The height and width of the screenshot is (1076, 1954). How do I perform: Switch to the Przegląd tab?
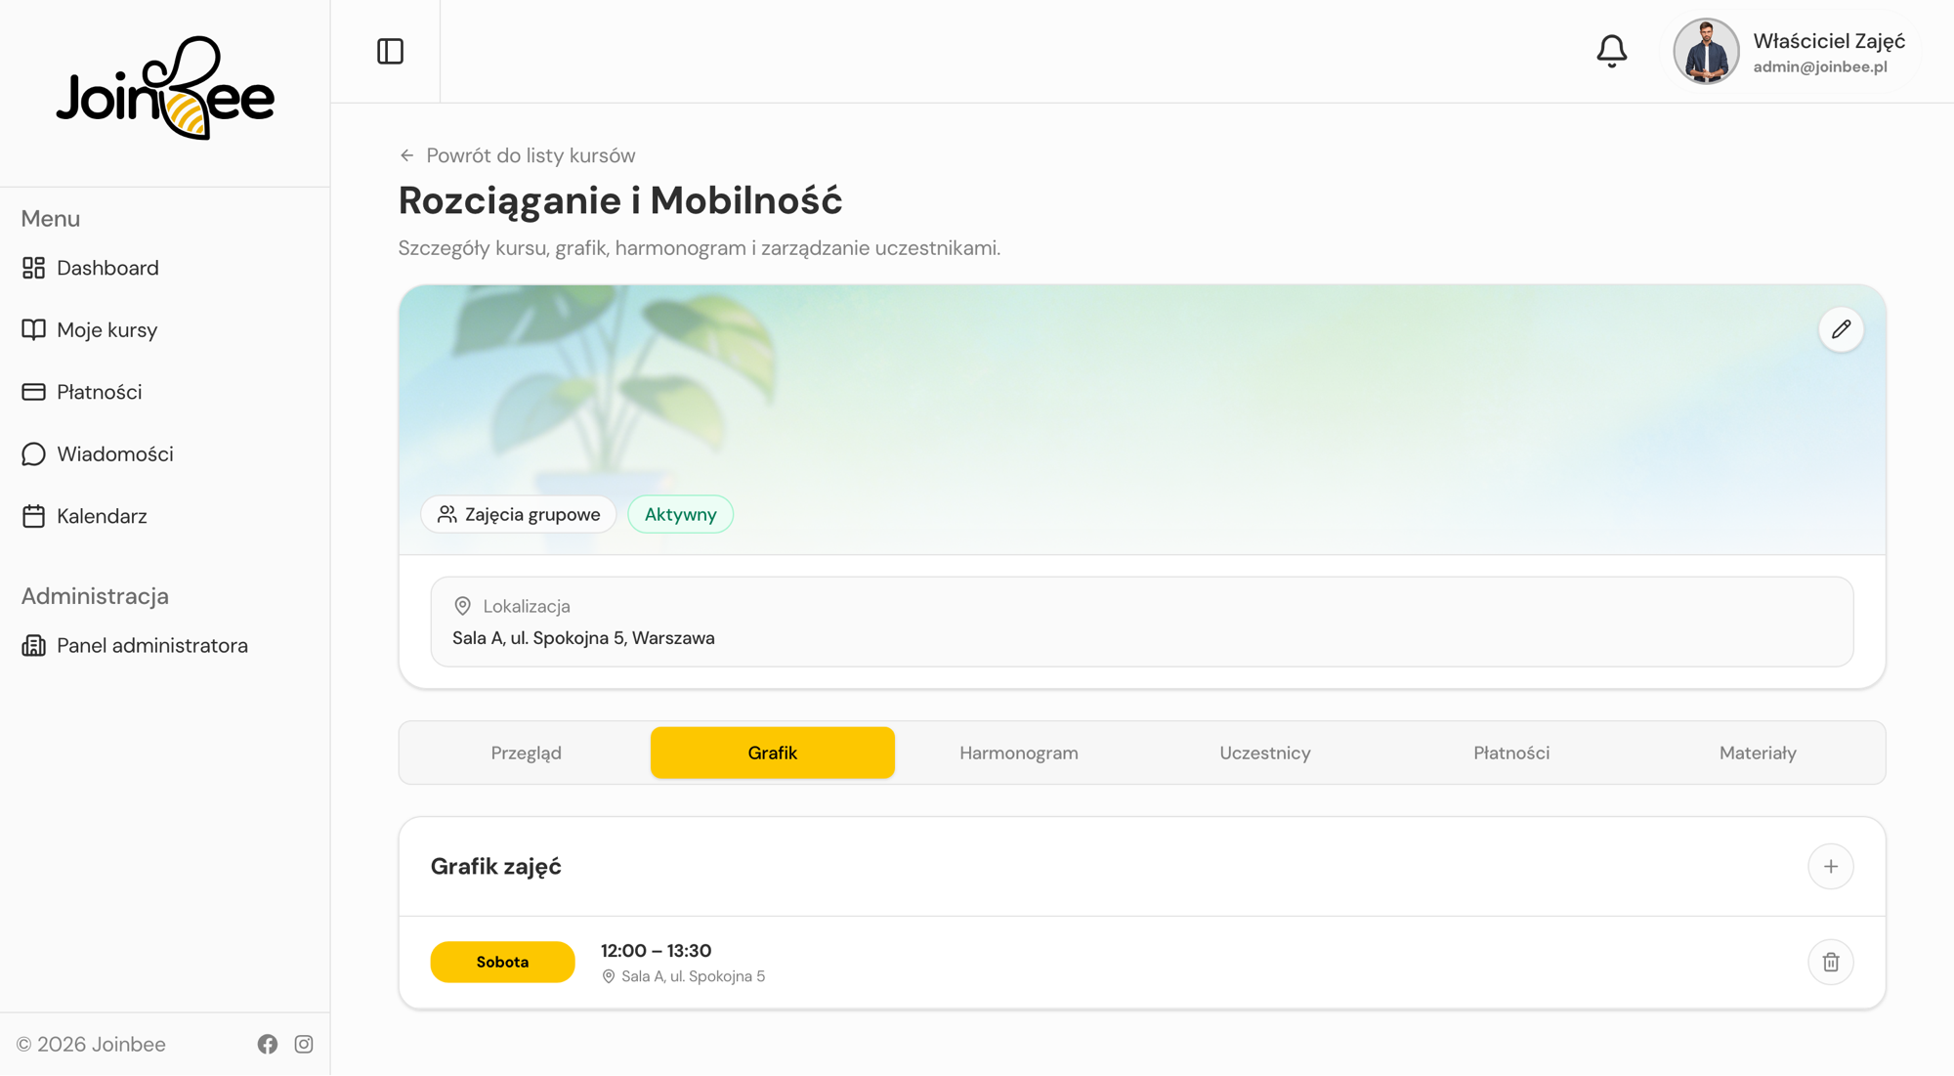[526, 753]
